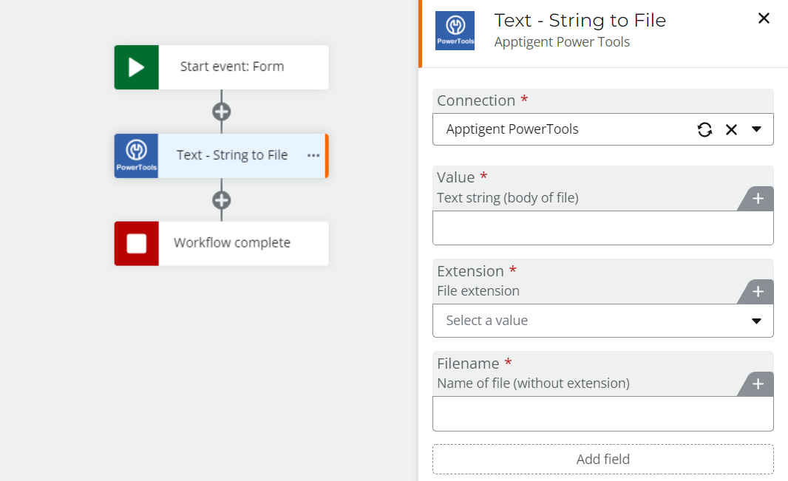This screenshot has height=481, width=788.
Task: Click the plus icon below Text - String to File
Action: pos(221,199)
